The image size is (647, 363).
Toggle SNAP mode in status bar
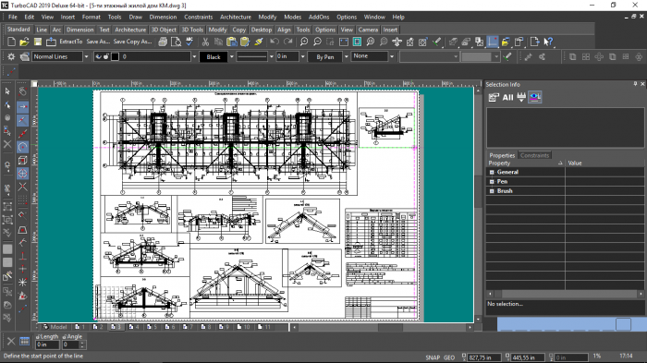pos(433,357)
